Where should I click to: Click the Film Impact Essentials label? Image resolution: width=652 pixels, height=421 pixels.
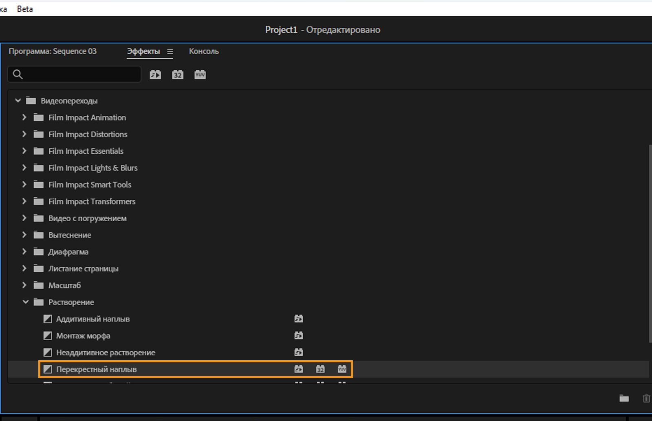(86, 151)
